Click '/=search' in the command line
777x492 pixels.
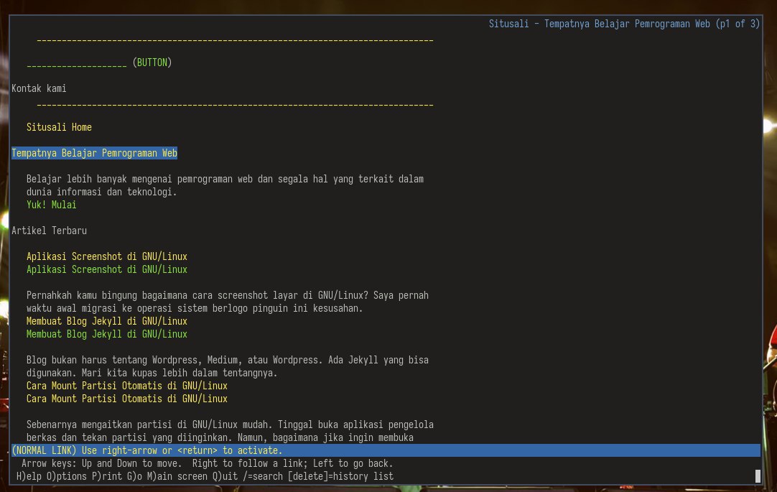[263, 476]
